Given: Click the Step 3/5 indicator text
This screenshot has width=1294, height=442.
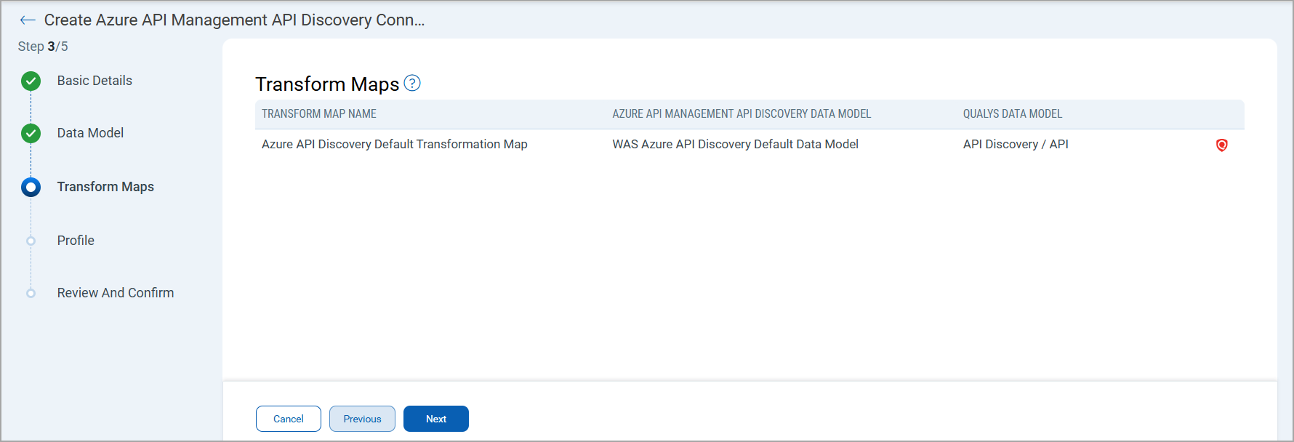Looking at the screenshot, I should click(x=43, y=47).
